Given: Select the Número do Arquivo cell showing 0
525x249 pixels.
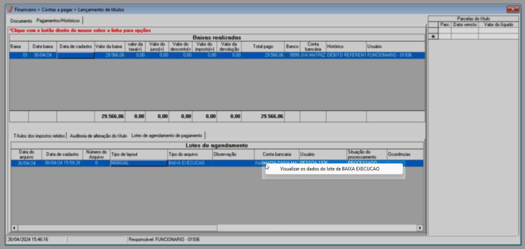Looking at the screenshot, I should click(x=97, y=163).
